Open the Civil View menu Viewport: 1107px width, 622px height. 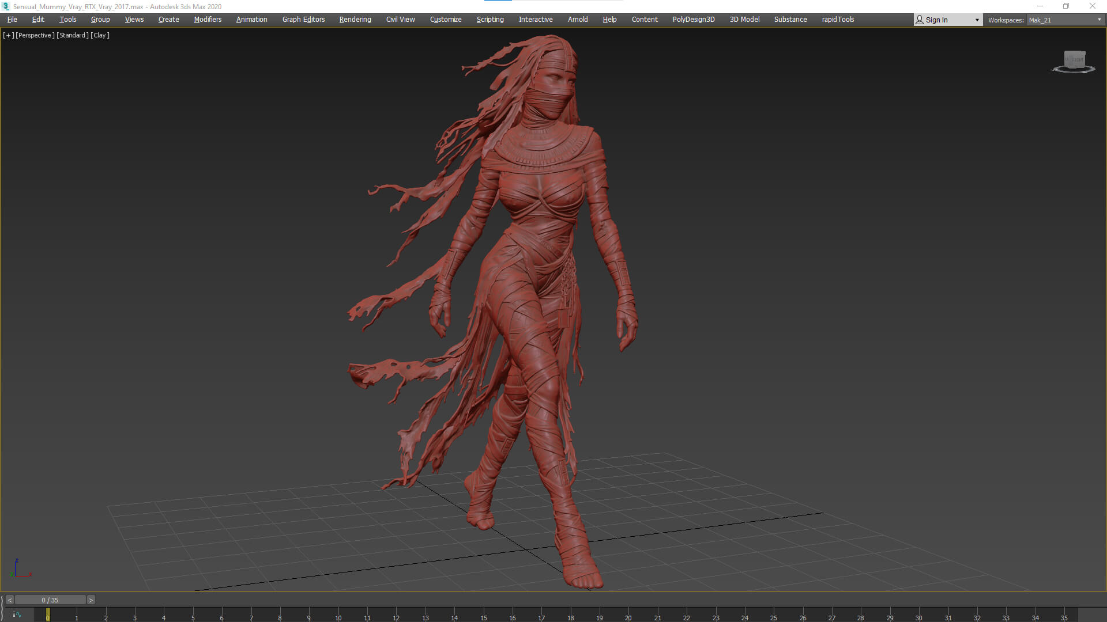(400, 20)
